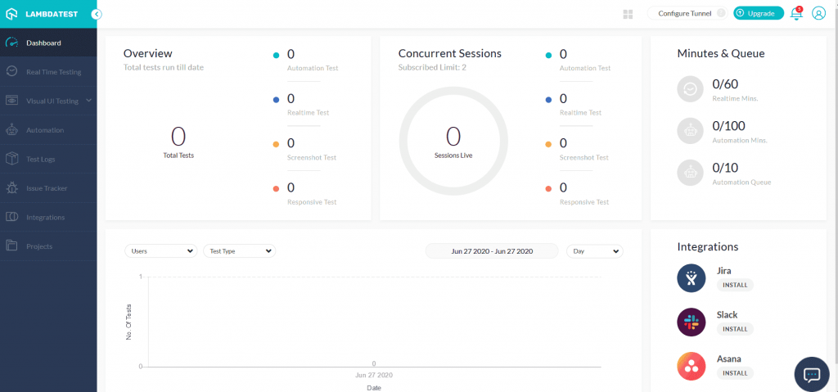Open the chat support bubble
This screenshot has width=838, height=392.
812,374
